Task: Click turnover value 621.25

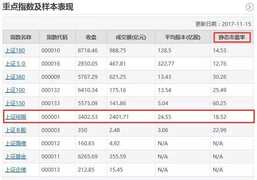Action: point(118,77)
